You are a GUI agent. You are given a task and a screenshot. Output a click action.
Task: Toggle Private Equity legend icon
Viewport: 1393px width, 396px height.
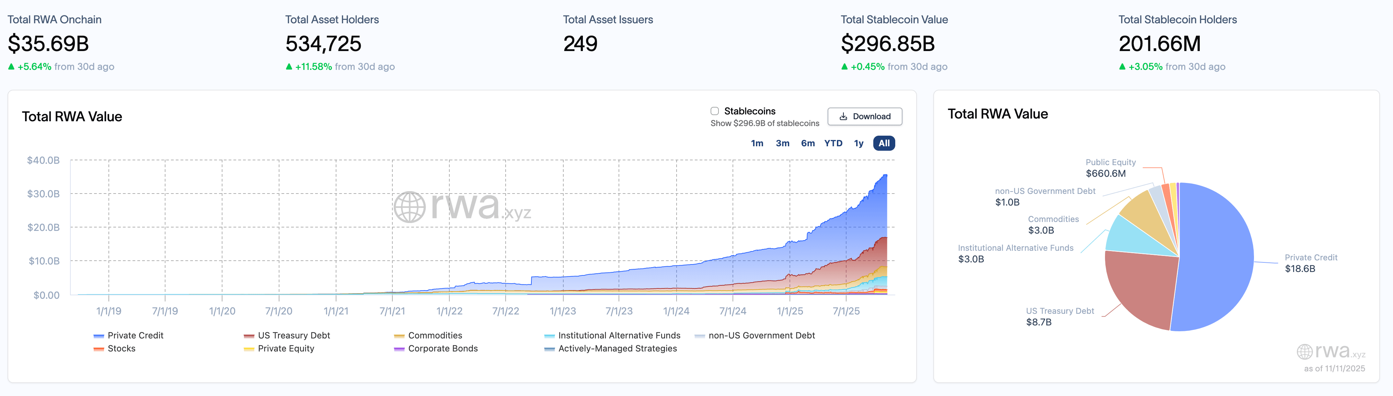[x=249, y=349]
